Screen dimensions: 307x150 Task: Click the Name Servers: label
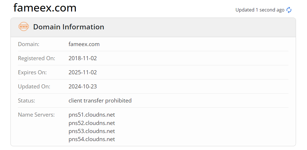(36, 115)
